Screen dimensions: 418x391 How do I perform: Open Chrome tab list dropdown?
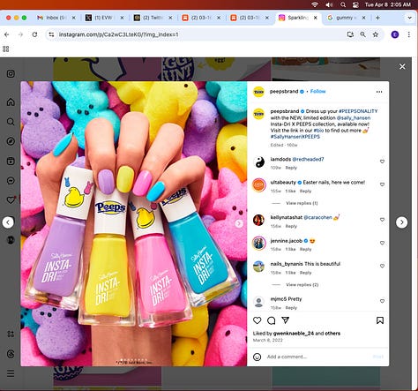tap(409, 18)
